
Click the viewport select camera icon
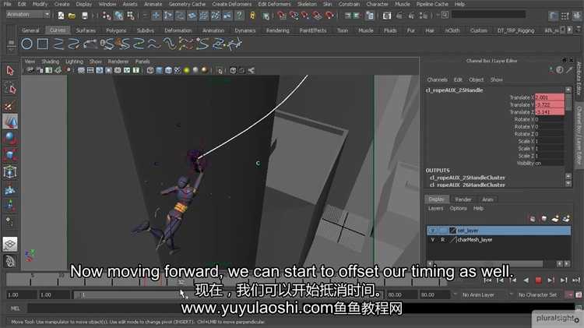(30, 70)
